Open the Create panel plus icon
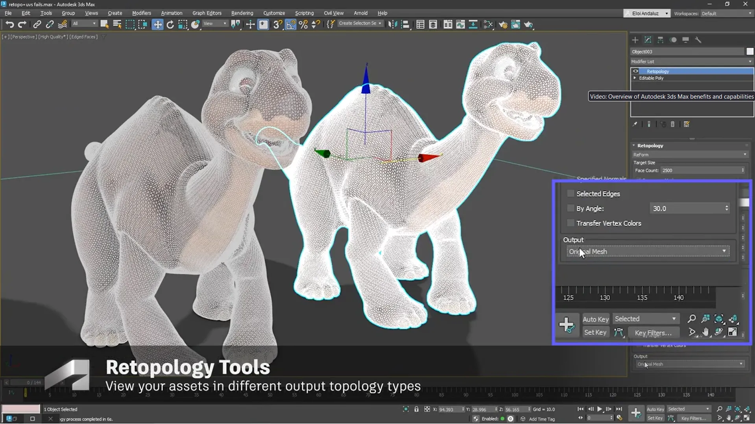Image resolution: width=755 pixels, height=424 pixels. [635, 40]
